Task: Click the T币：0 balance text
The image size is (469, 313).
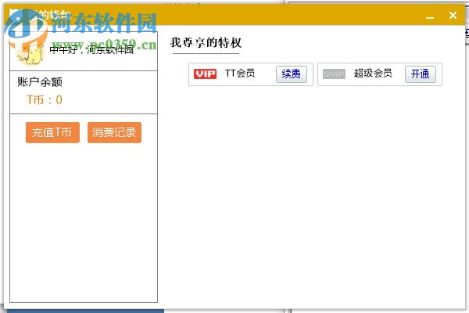Action: tap(45, 99)
